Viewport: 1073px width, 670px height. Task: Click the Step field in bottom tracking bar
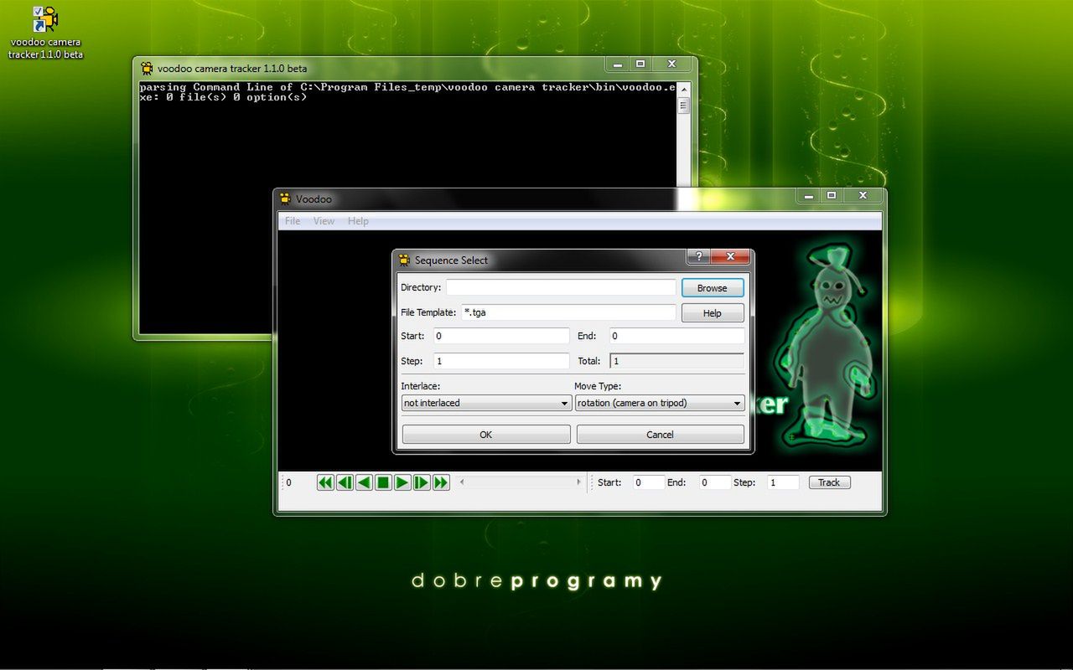[x=783, y=482]
